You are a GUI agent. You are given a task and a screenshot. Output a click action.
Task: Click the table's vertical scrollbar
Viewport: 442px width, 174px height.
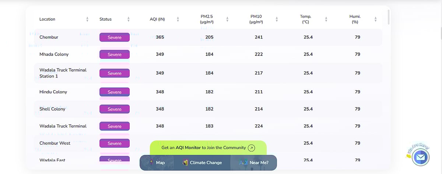tap(388, 17)
